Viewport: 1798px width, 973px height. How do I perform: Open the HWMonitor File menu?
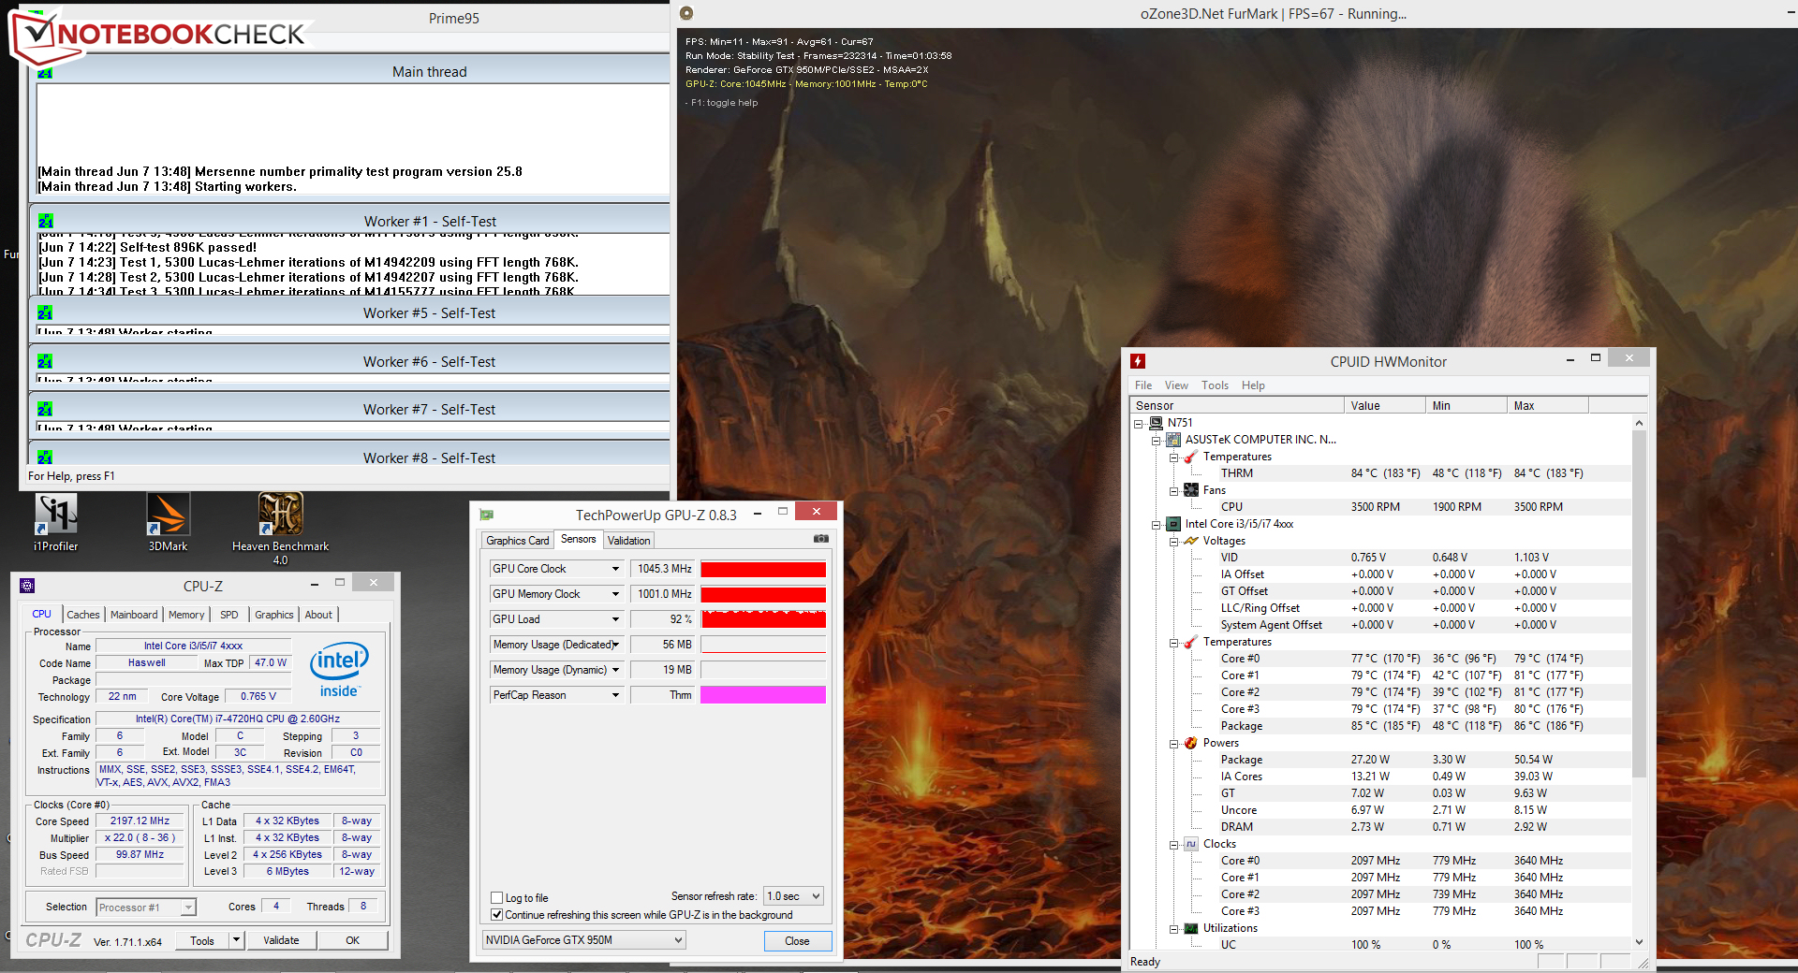tap(1143, 385)
